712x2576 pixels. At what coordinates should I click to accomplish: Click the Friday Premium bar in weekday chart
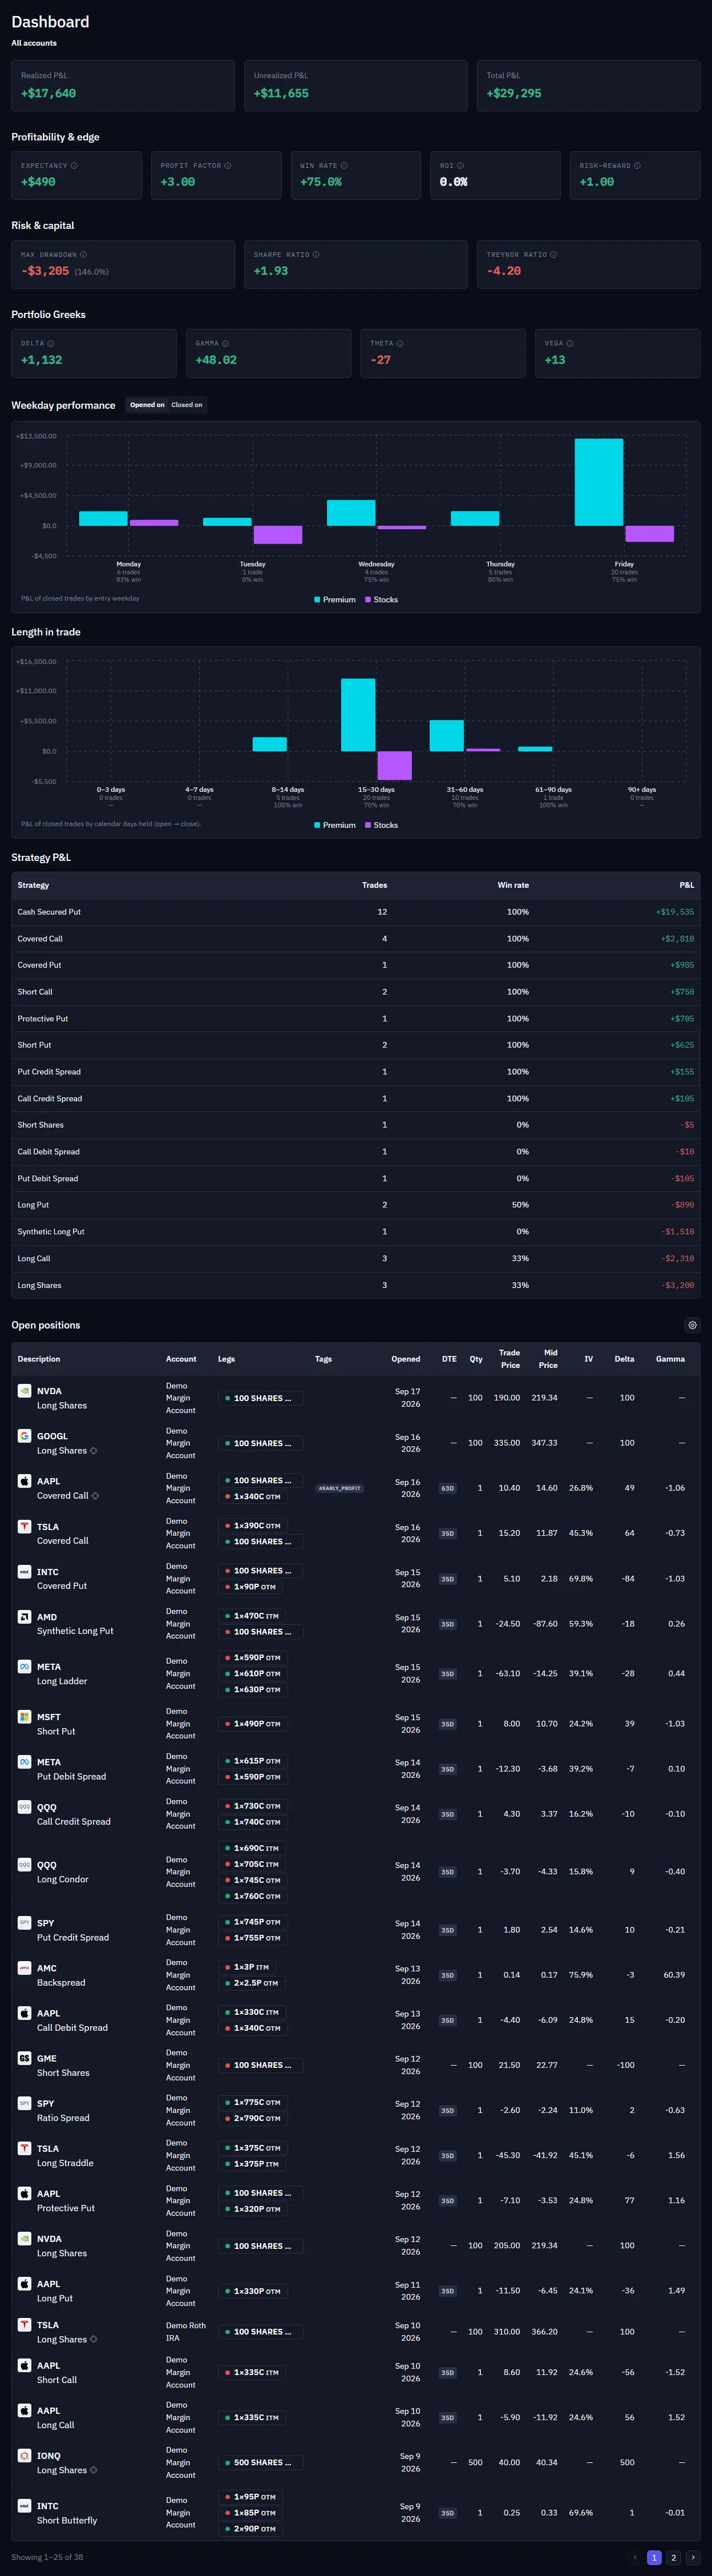(599, 482)
